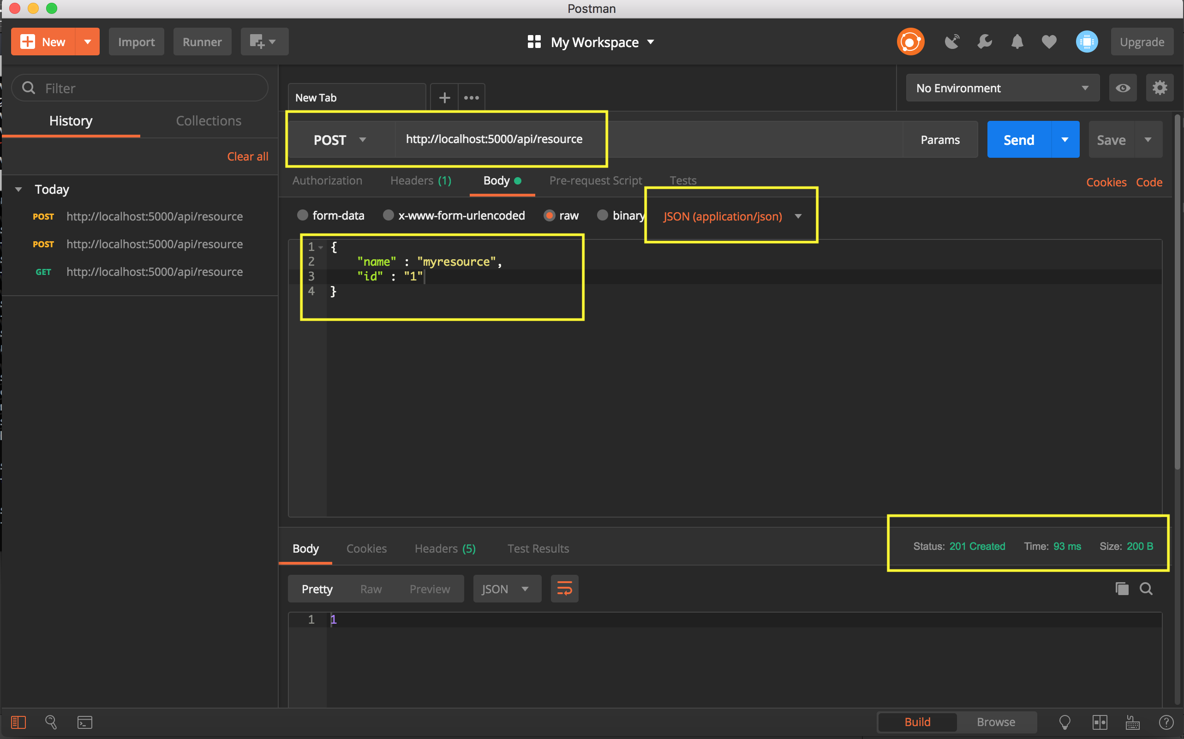Screen dimensions: 1184x739
Task: Open manage environments gear icon
Action: [x=1159, y=88]
